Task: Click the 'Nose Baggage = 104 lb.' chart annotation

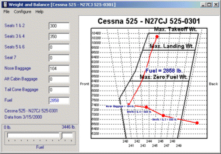Action: coord(120,107)
